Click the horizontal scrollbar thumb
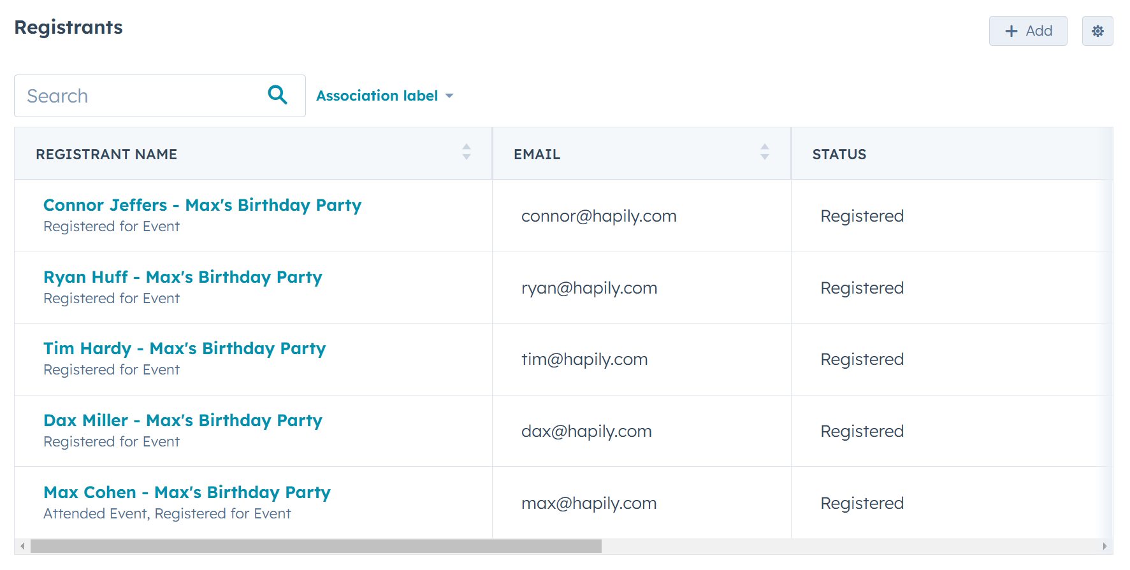Screen dimensions: 1130x570 [315, 546]
